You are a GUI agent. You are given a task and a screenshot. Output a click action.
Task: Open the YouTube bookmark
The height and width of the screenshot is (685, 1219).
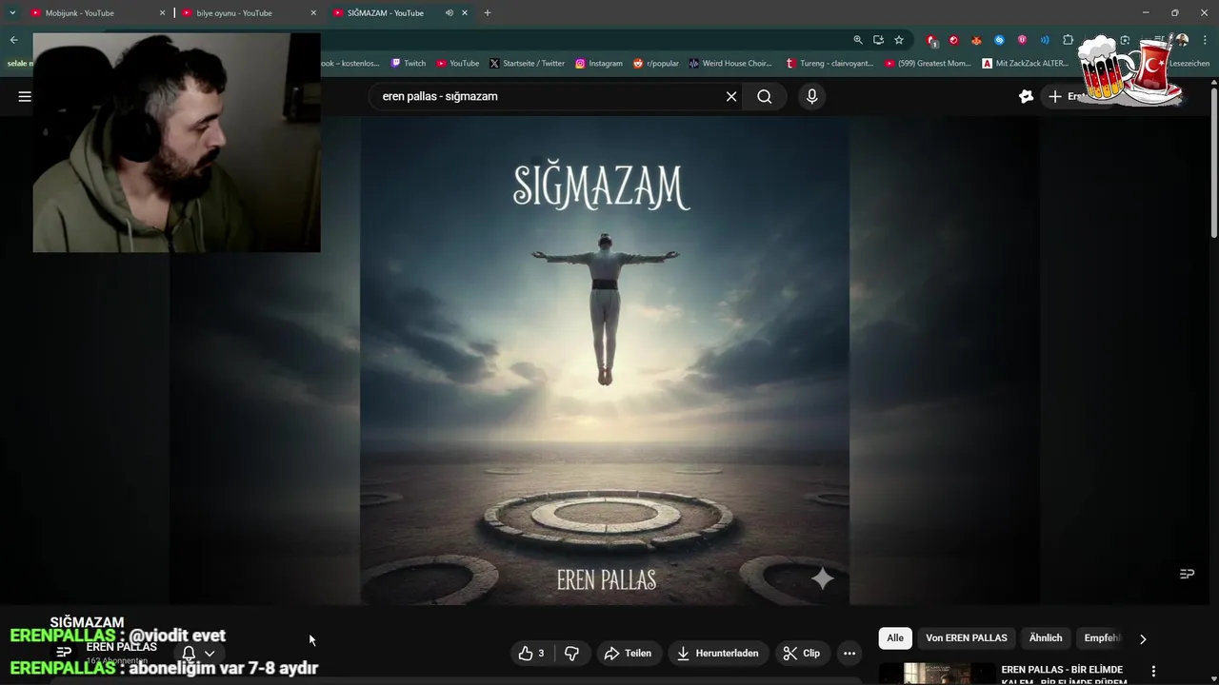coord(458,63)
